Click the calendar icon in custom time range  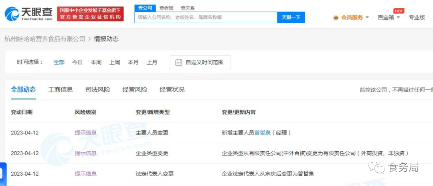click(179, 62)
